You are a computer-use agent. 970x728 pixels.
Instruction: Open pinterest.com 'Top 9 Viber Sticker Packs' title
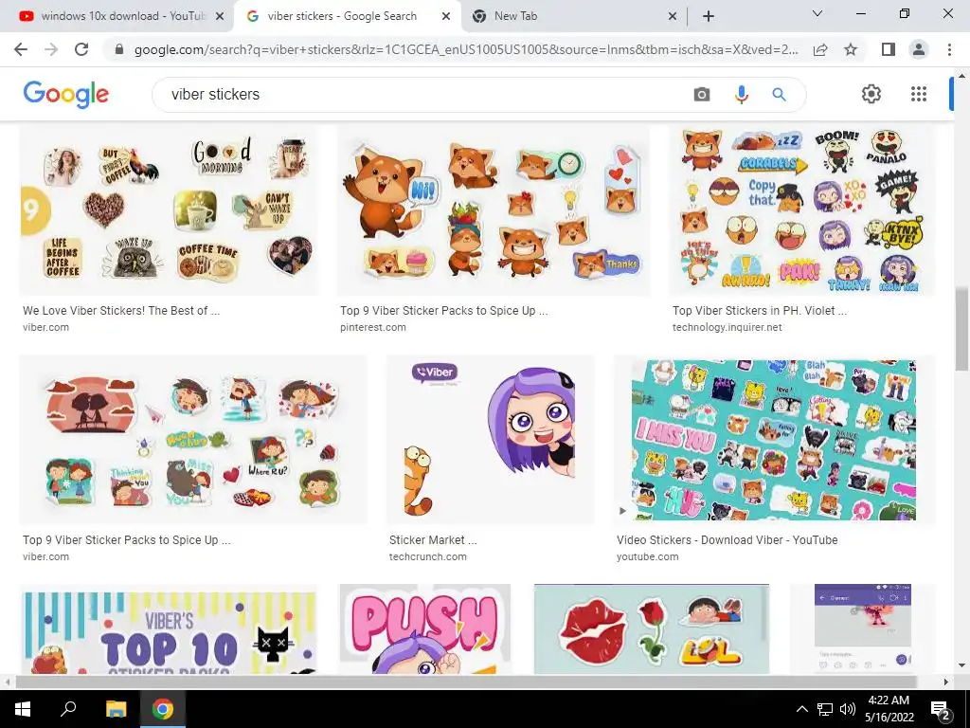[443, 311]
